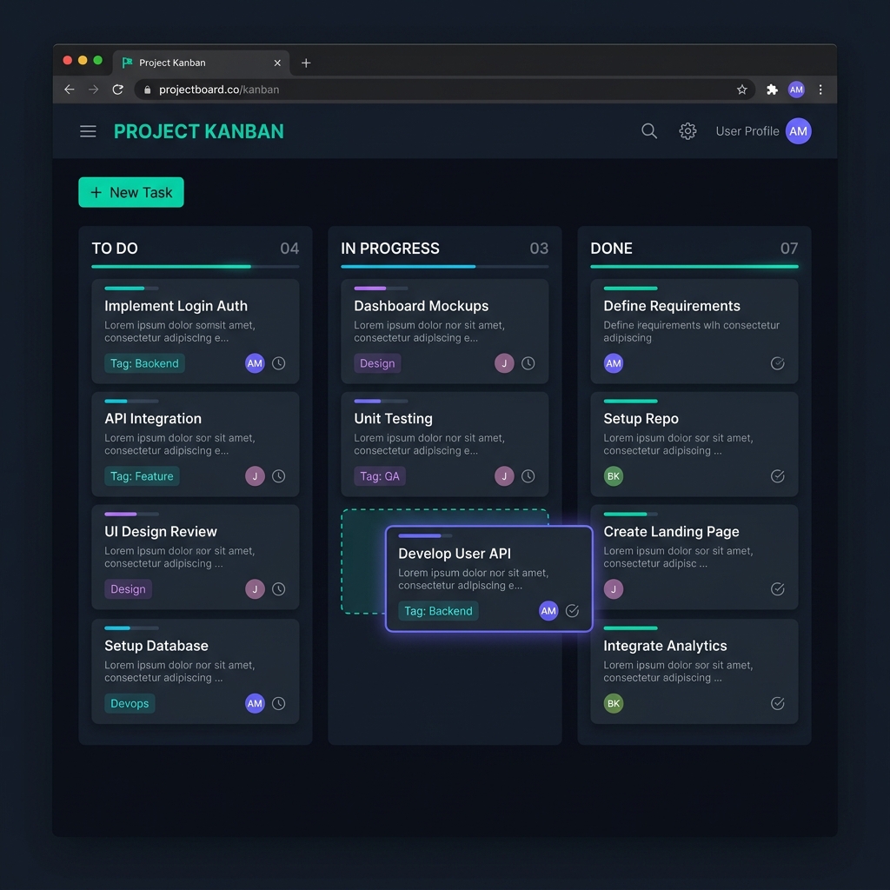
Task: Open the Integrate Analytics card title
Action: coord(665,646)
